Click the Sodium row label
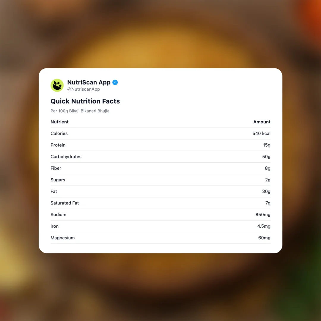The image size is (321, 321). pyautogui.click(x=58, y=215)
